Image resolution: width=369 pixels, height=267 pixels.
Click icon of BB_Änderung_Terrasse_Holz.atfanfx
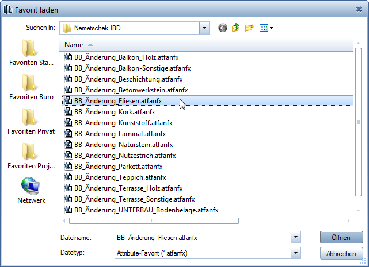69,188
